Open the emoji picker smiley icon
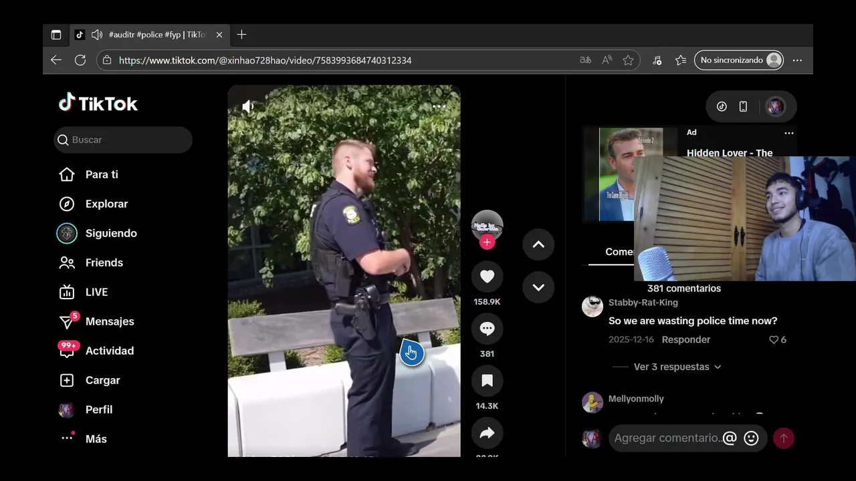The height and width of the screenshot is (481, 856). tap(751, 438)
